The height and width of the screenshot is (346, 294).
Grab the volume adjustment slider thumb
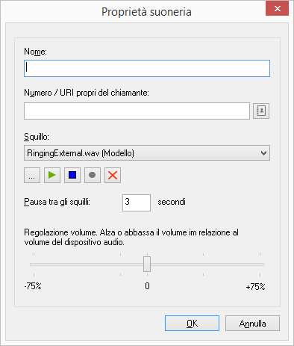[x=147, y=265]
